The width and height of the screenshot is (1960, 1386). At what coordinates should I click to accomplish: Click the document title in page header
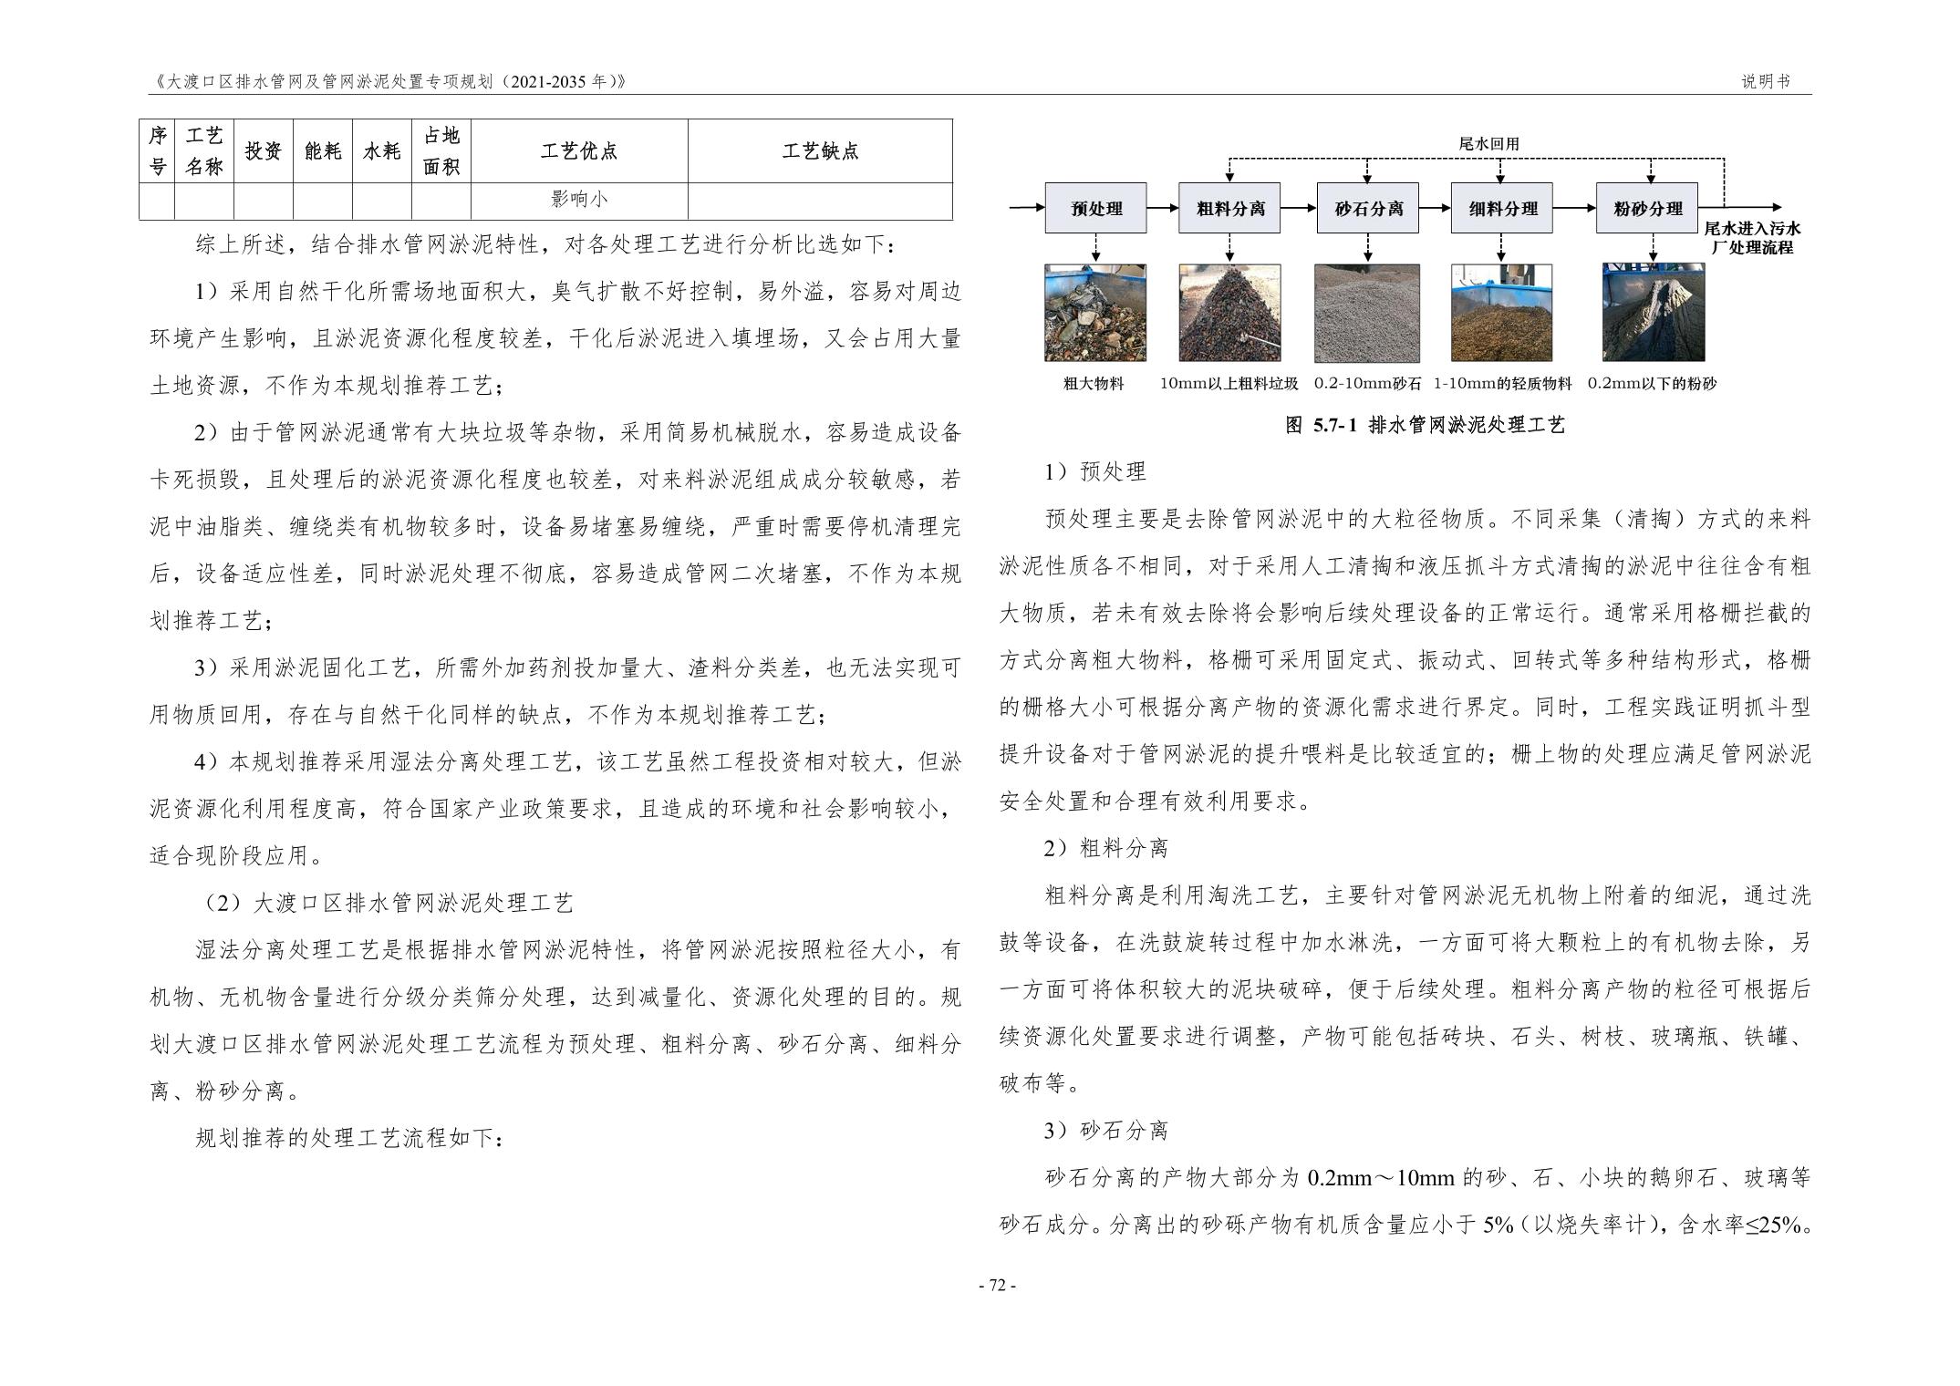click(389, 81)
